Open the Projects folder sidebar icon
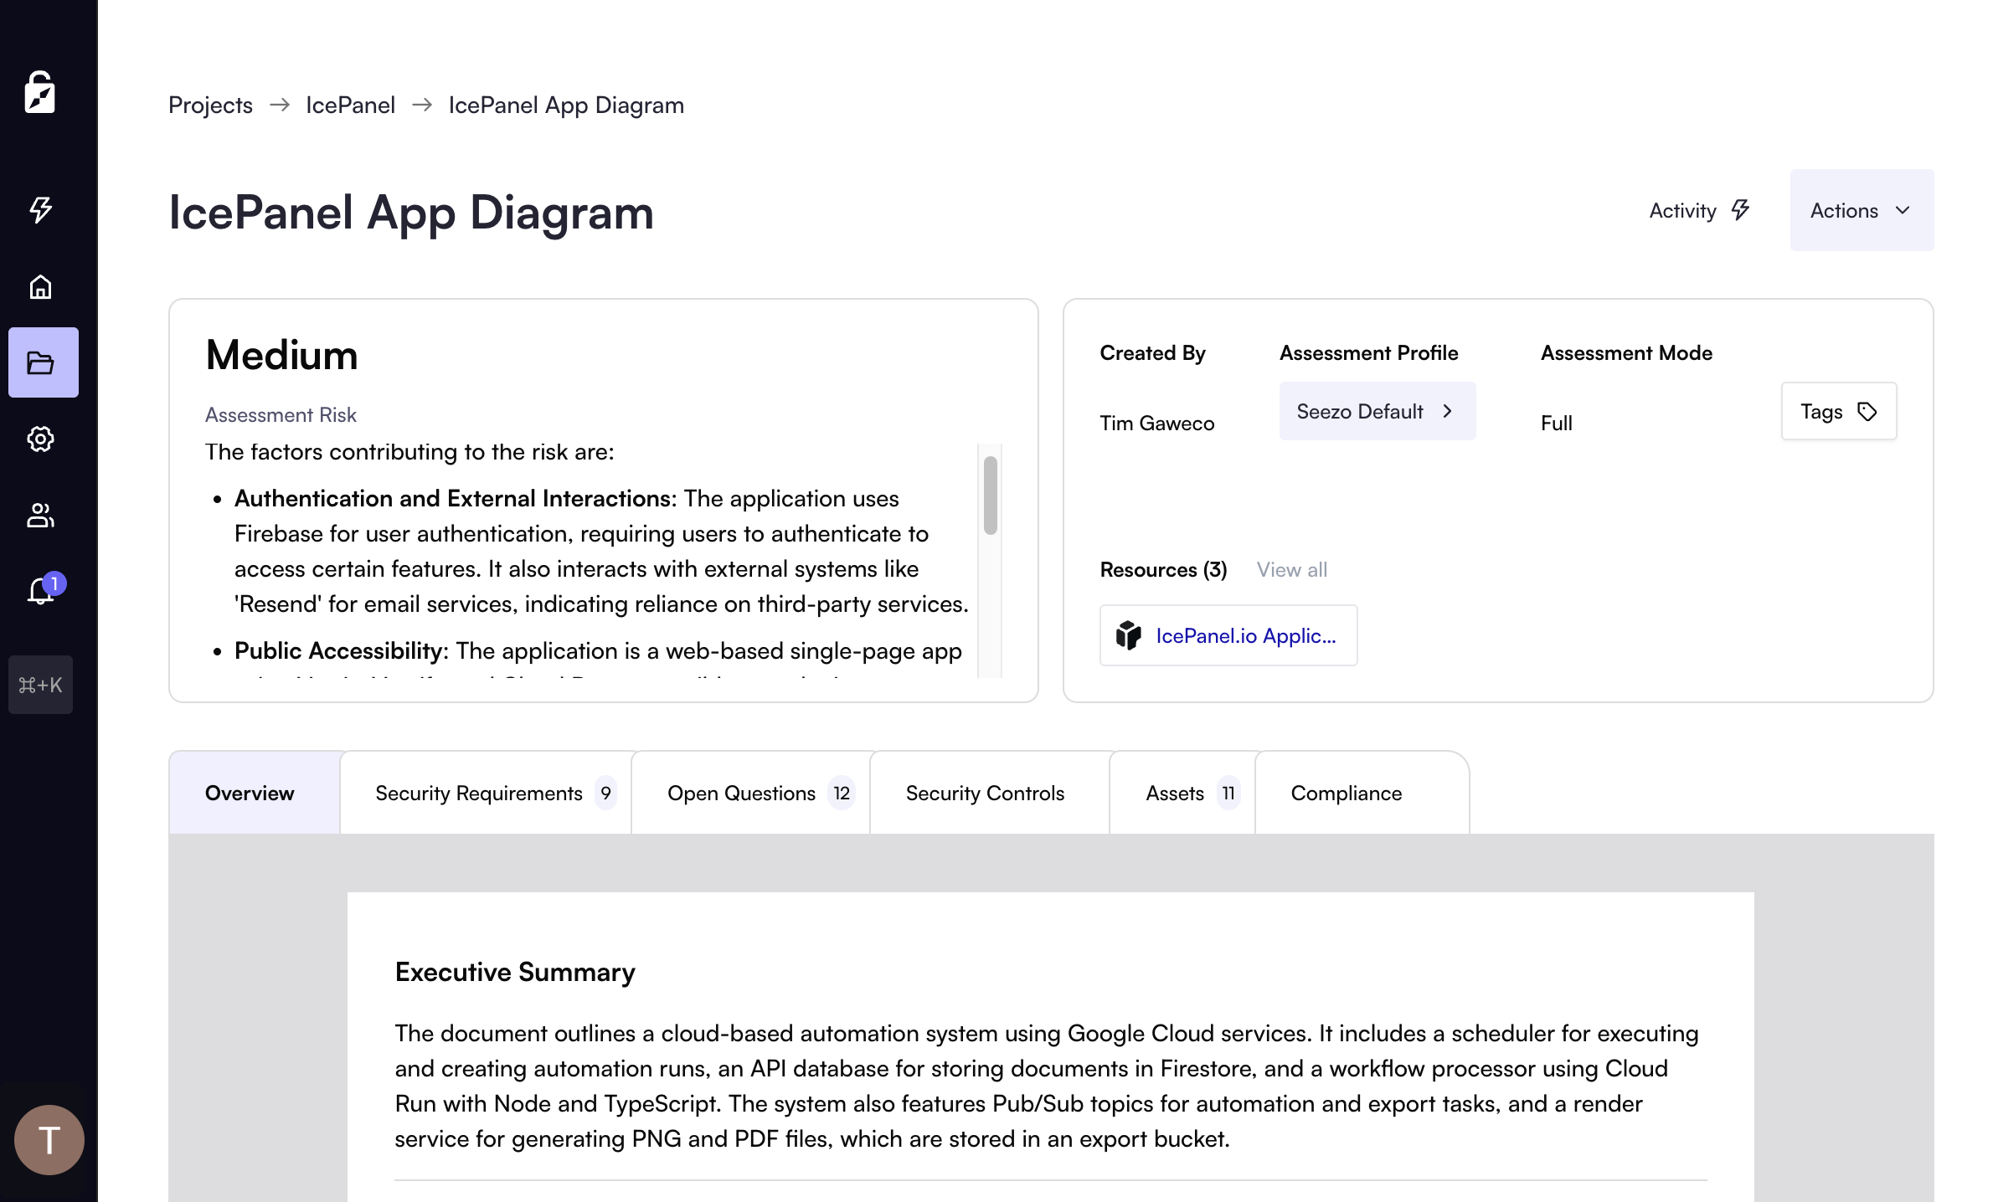Image resolution: width=1993 pixels, height=1202 pixels. 43,362
